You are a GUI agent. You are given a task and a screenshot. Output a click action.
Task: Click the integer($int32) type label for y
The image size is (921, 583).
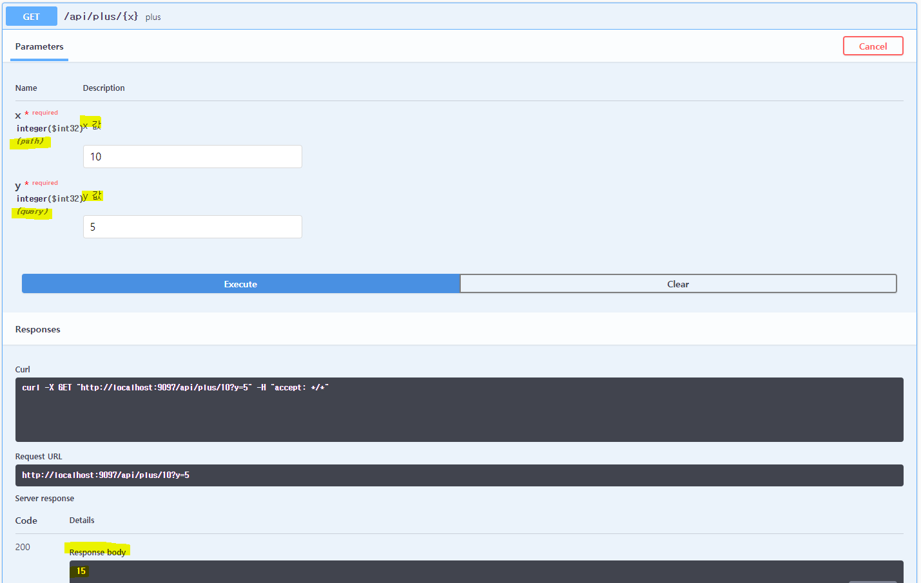50,198
